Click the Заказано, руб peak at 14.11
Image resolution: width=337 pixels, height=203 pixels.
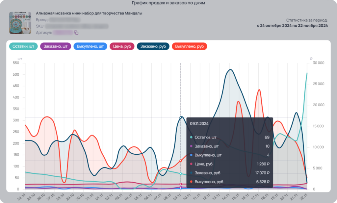pyautogui.click(x=230, y=69)
